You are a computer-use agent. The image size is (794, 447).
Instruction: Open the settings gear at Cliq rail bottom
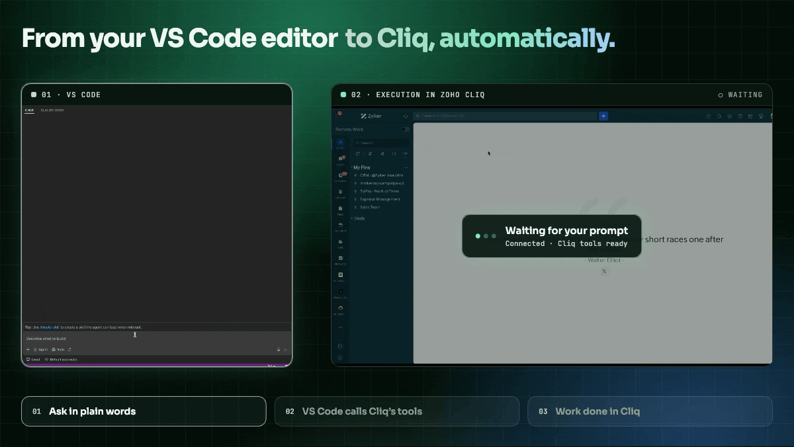340,358
